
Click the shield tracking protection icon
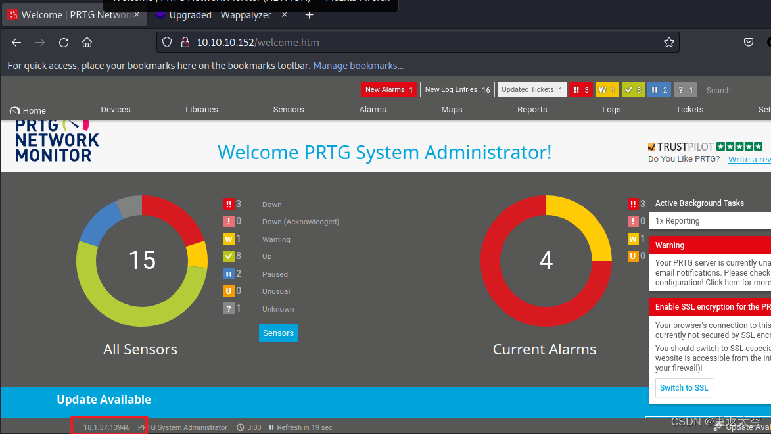167,43
